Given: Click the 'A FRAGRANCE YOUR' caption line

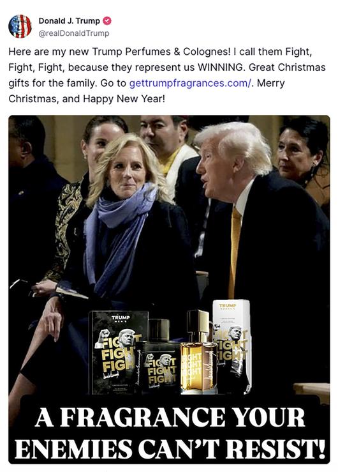Looking at the screenshot, I should (x=170, y=417).
